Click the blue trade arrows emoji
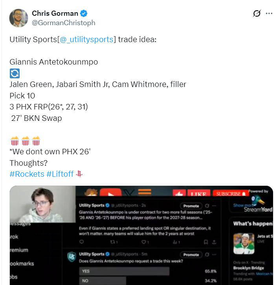Viewport: 275px width, 285px height. point(15,74)
